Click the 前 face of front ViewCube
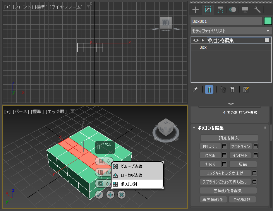The image size is (273, 211). [x=166, y=22]
